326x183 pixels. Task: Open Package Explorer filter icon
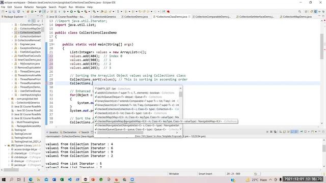pos(38,21)
